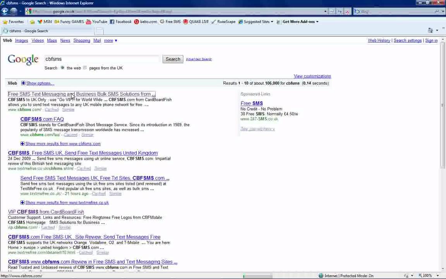Click the Sign in link
The width and height of the screenshot is (446, 279).
[431, 40]
